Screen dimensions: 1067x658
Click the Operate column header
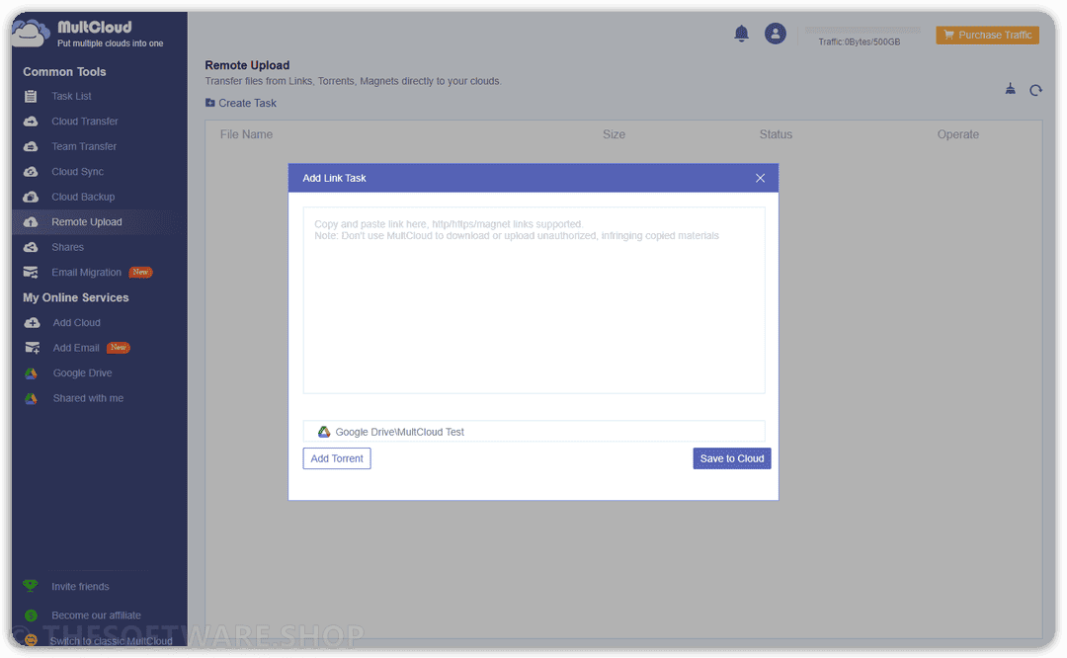(958, 134)
